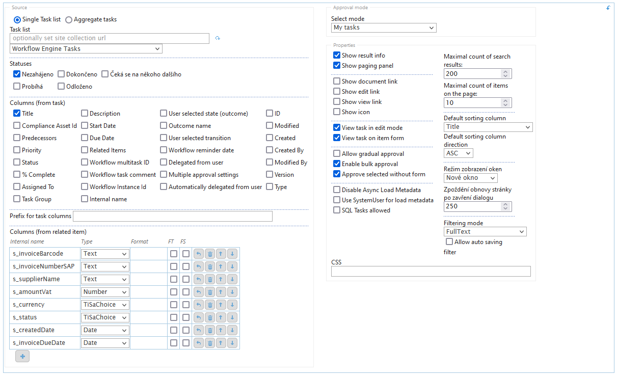617x377 pixels.
Task: Delete the s_invoiceDueDate row
Action: [210, 343]
